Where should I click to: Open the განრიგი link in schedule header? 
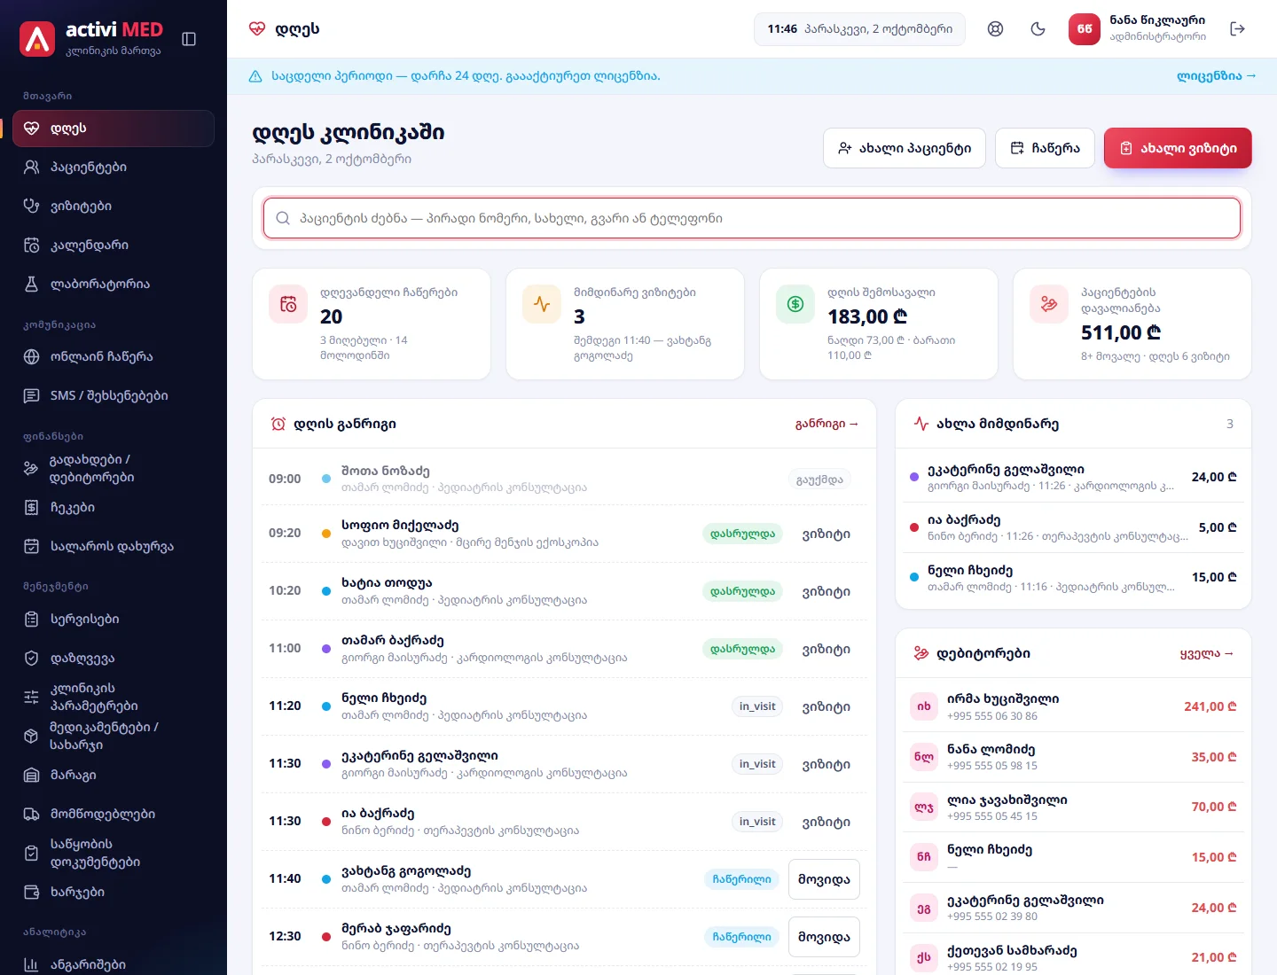[827, 424]
